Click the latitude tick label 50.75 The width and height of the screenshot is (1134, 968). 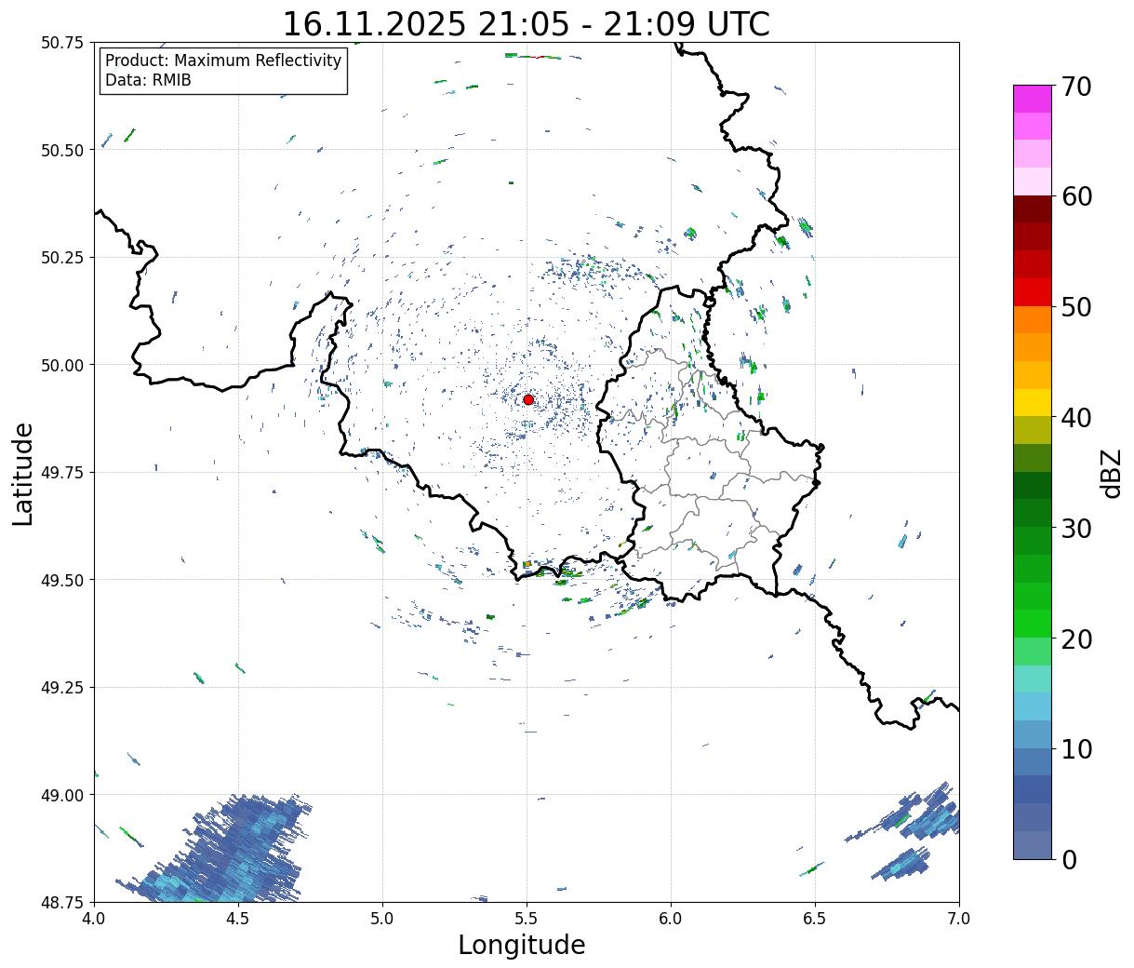click(62, 43)
